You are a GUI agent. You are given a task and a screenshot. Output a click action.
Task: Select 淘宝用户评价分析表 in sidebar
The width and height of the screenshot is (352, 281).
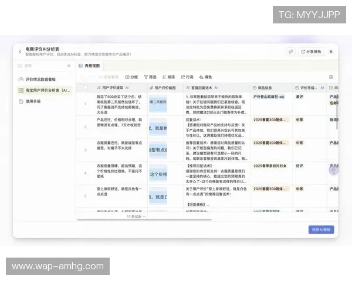click(45, 90)
